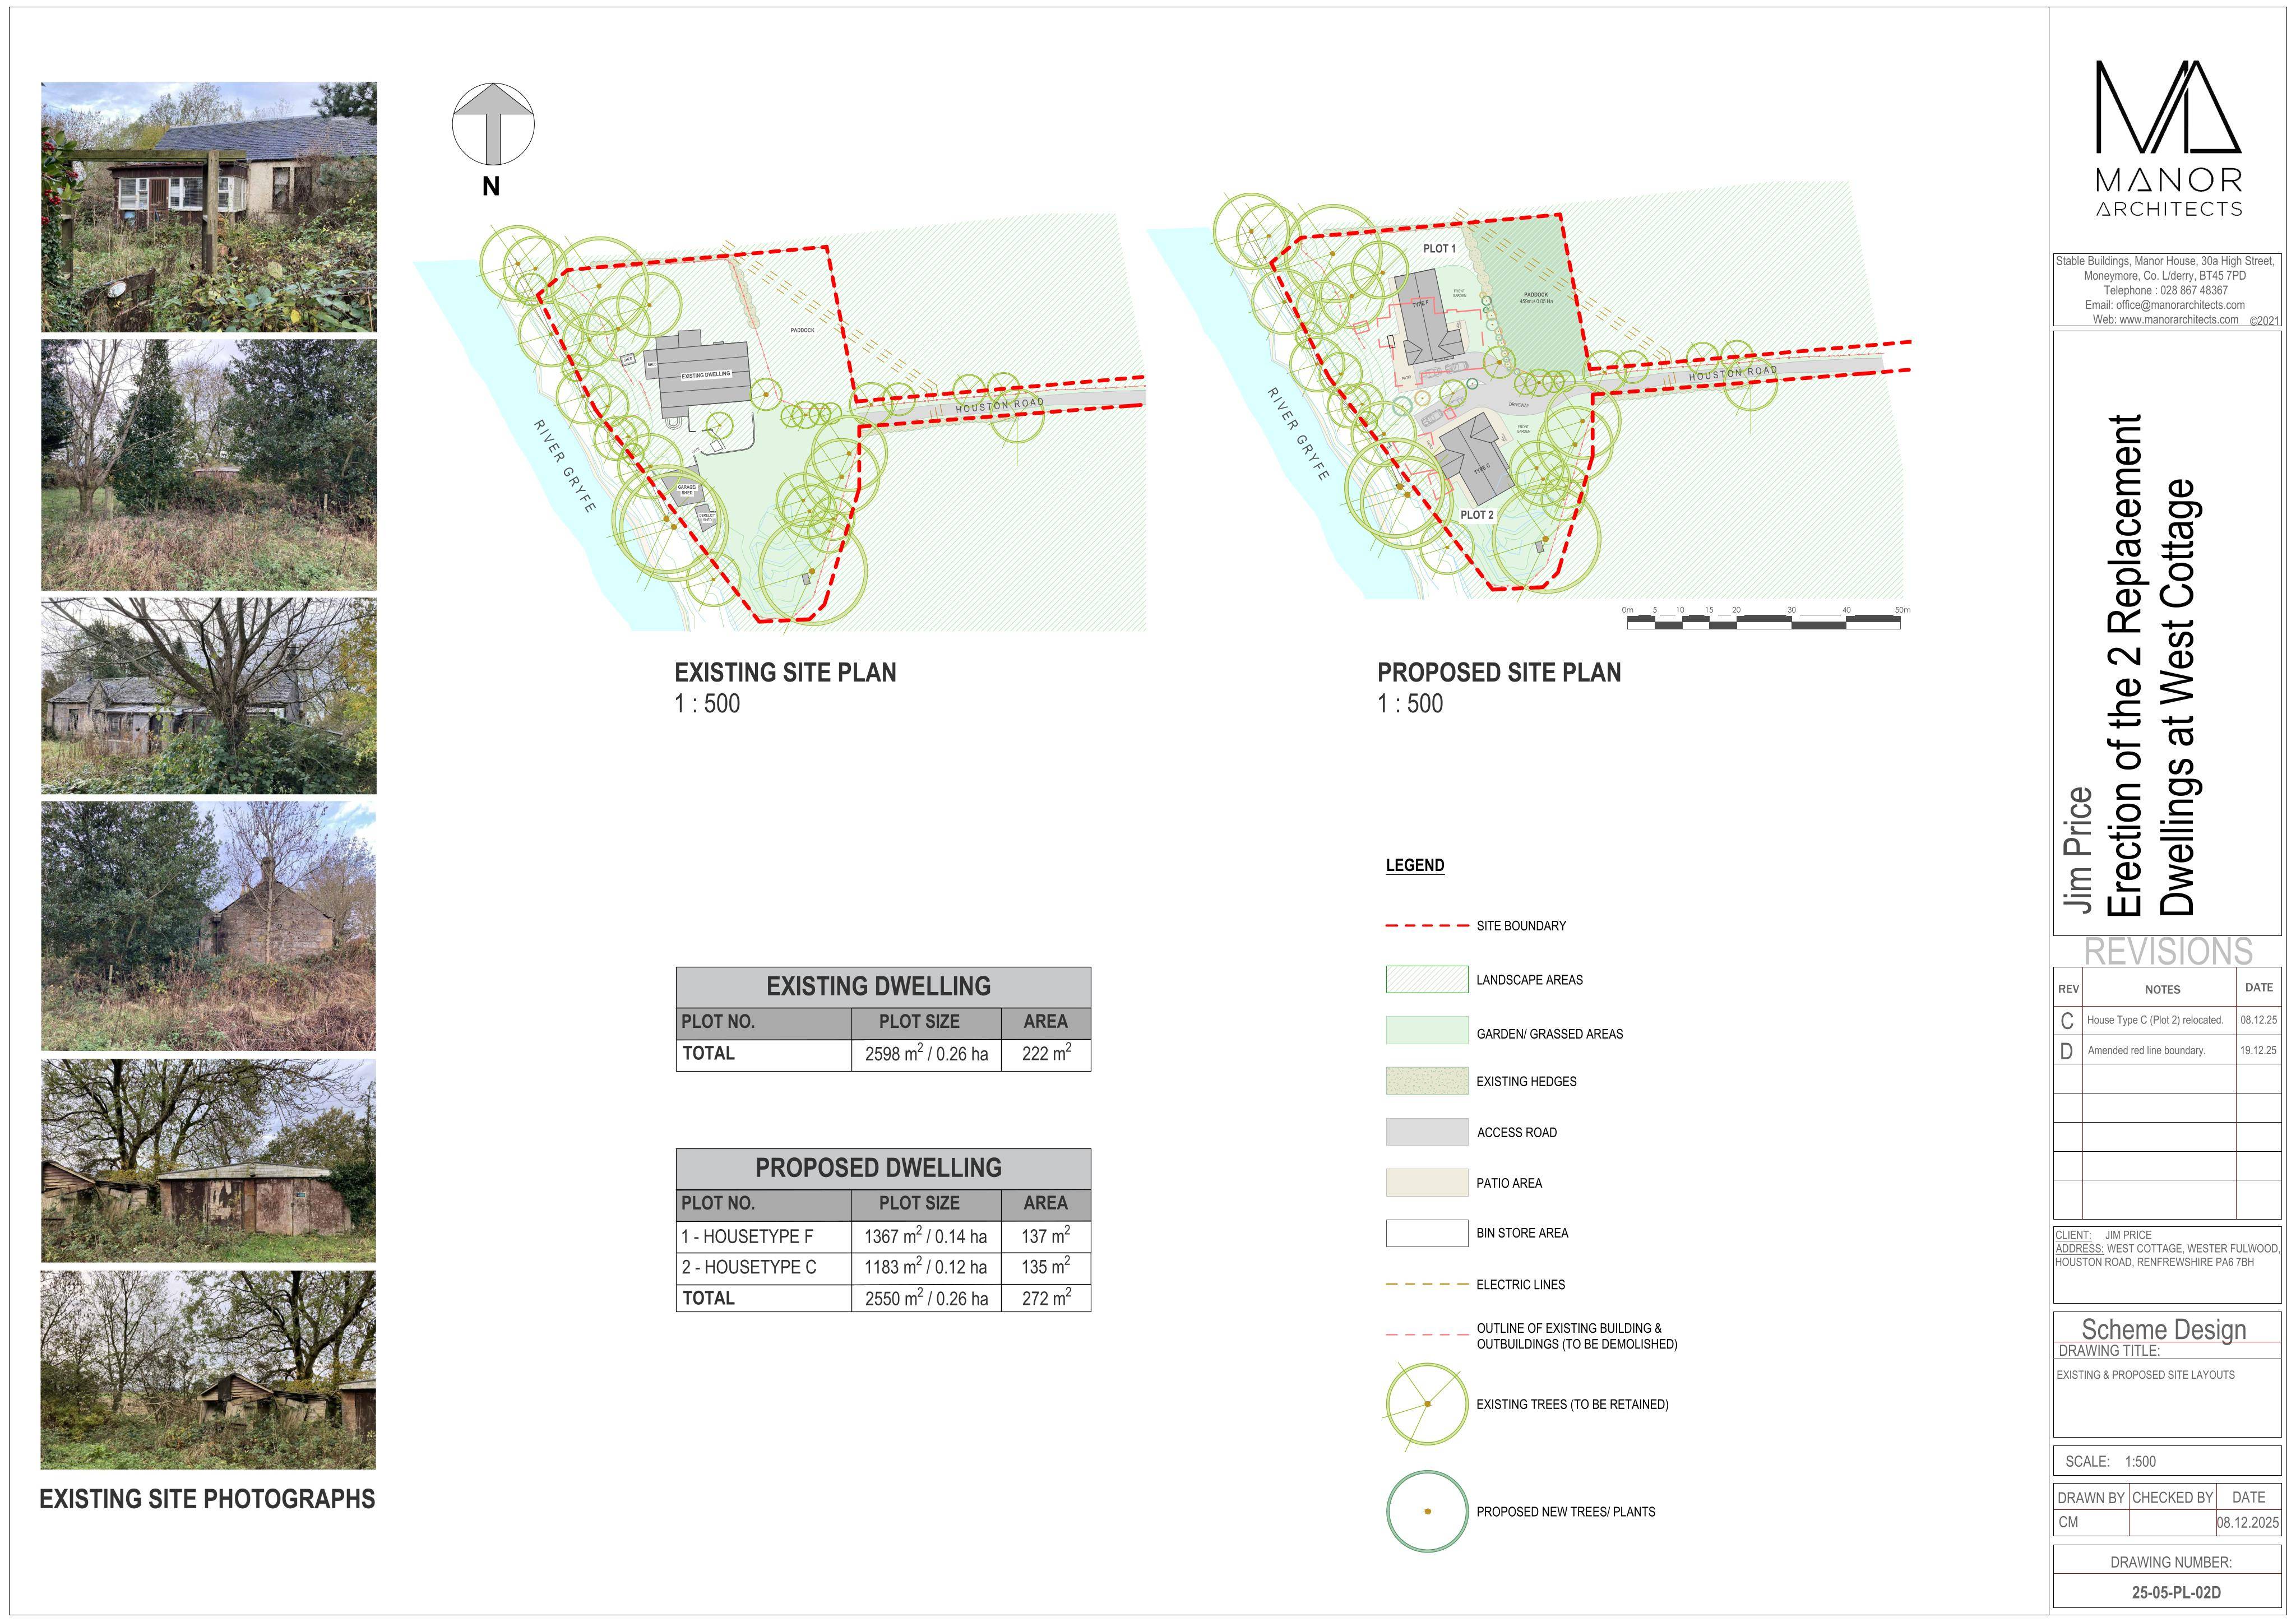
Task: Select the proposed new trees legend symbol
Action: coord(1427,1511)
